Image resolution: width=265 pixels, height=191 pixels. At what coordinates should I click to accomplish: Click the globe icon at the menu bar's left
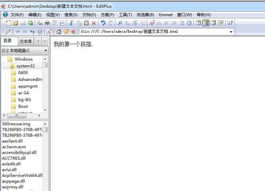click(5, 14)
